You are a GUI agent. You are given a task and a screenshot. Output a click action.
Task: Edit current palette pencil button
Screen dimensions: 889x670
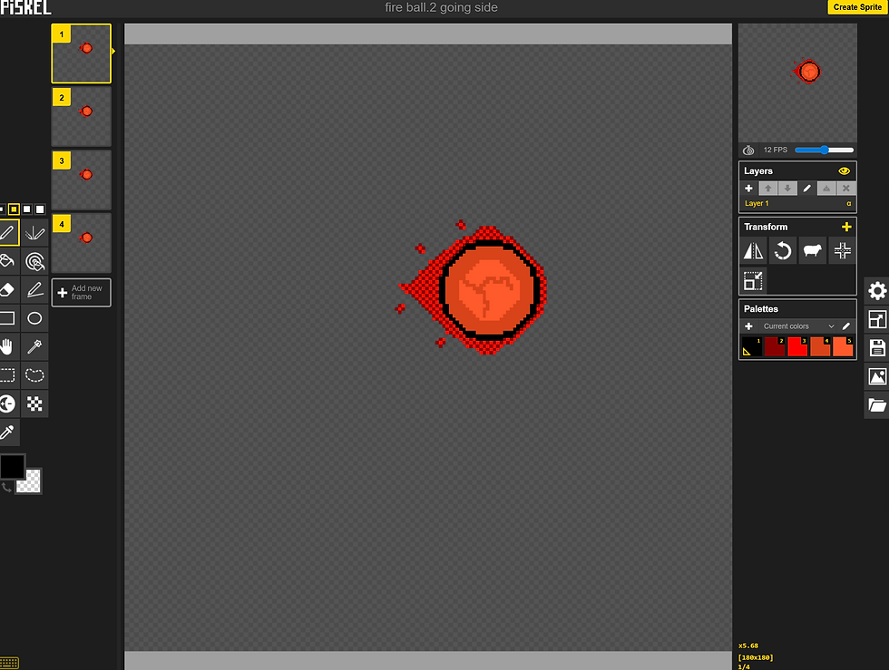click(x=845, y=325)
